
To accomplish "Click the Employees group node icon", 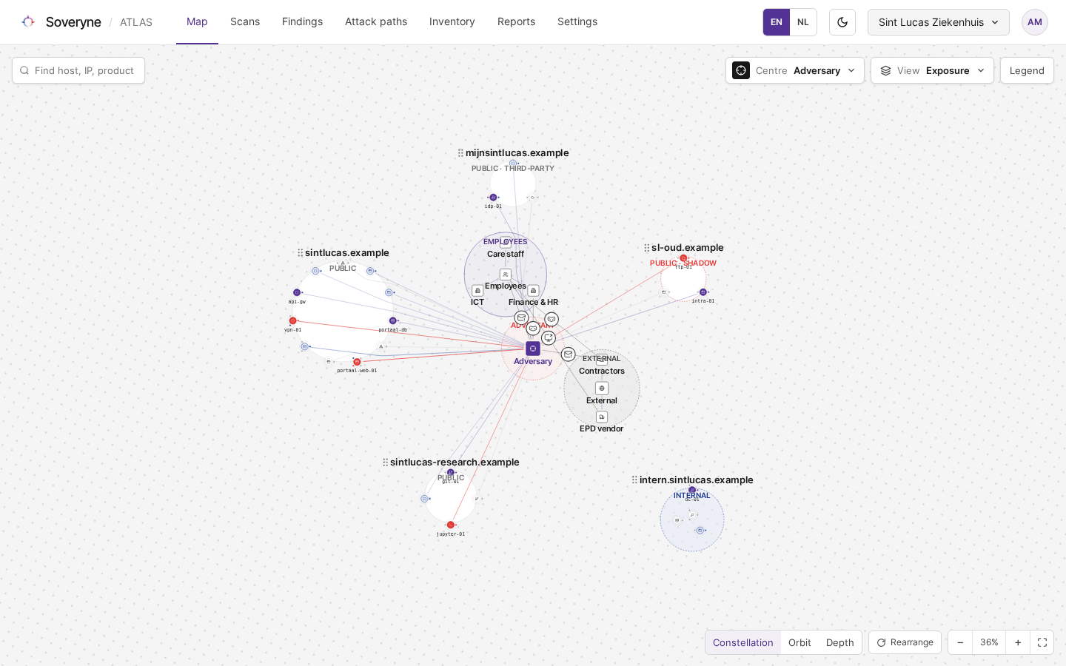I will tap(506, 275).
